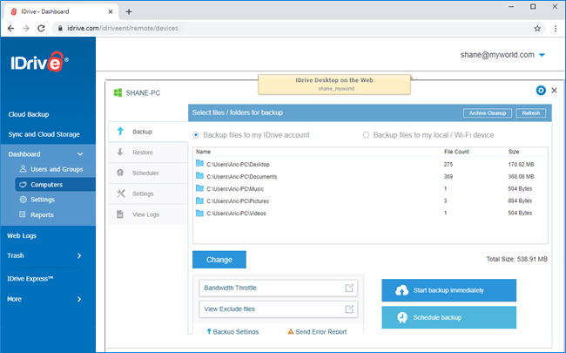Click Users and Groups person icon
The height and width of the screenshot is (353, 566).
(23, 169)
